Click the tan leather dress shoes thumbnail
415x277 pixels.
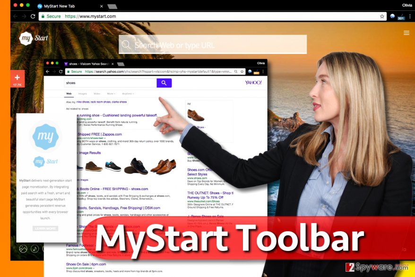[x=163, y=166]
